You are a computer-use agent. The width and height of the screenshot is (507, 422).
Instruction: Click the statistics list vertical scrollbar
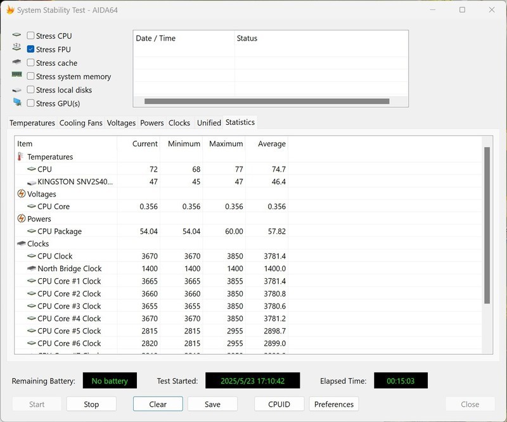tap(487, 225)
